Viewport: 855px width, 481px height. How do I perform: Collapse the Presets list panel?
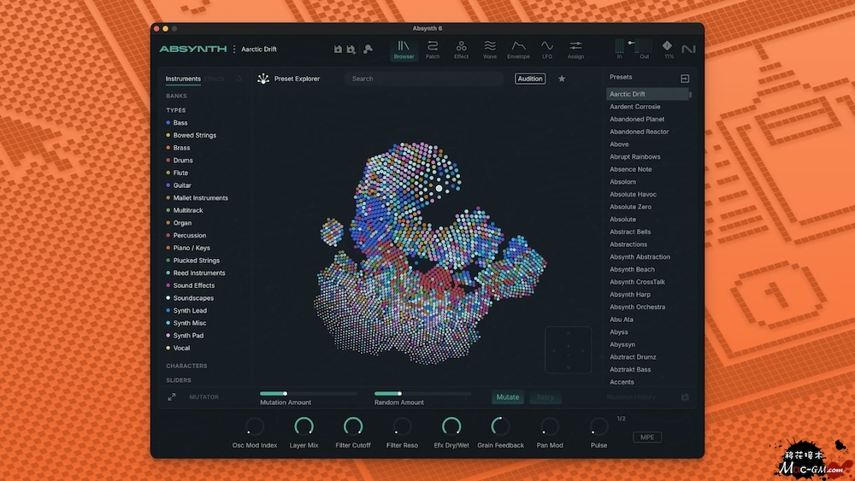(684, 79)
